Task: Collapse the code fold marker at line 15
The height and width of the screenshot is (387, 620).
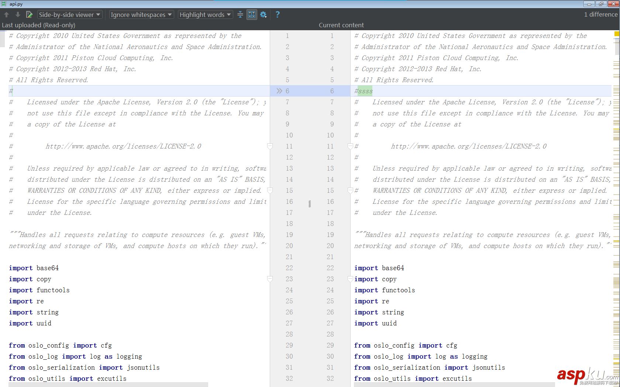Action: point(270,191)
